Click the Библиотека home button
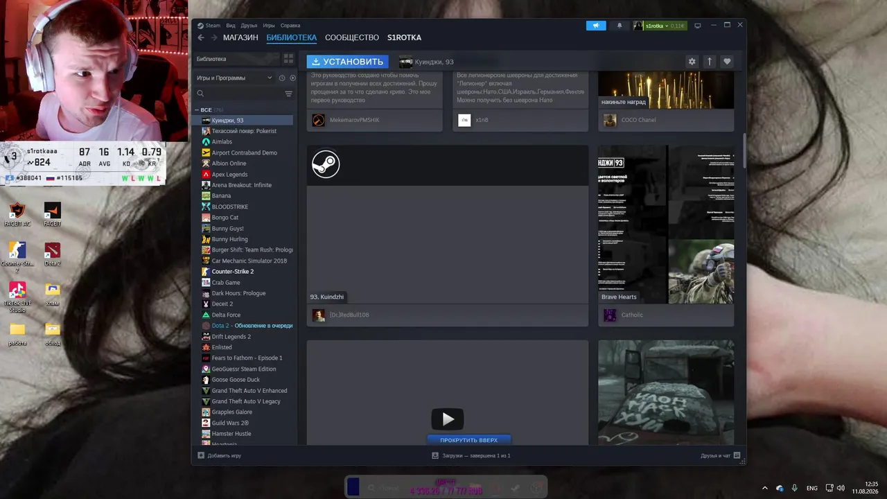The height and width of the screenshot is (499, 887). point(236,59)
